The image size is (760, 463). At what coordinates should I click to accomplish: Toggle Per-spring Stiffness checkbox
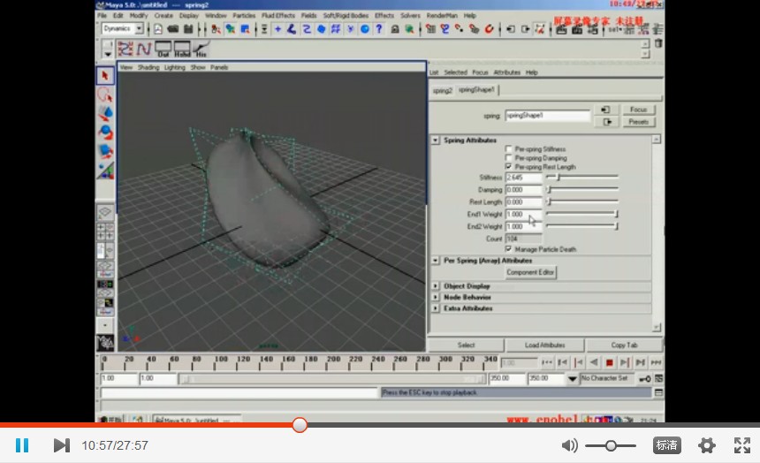tap(508, 148)
